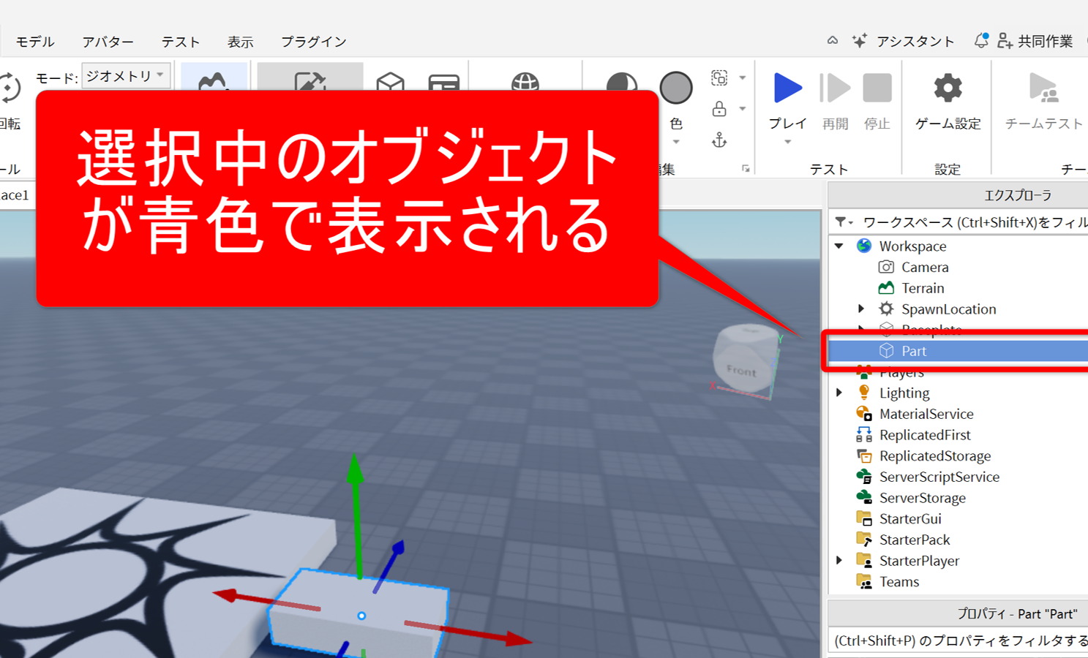Click the lock icon in toolbar
Viewport: 1088px width, 658px height.
click(x=719, y=110)
